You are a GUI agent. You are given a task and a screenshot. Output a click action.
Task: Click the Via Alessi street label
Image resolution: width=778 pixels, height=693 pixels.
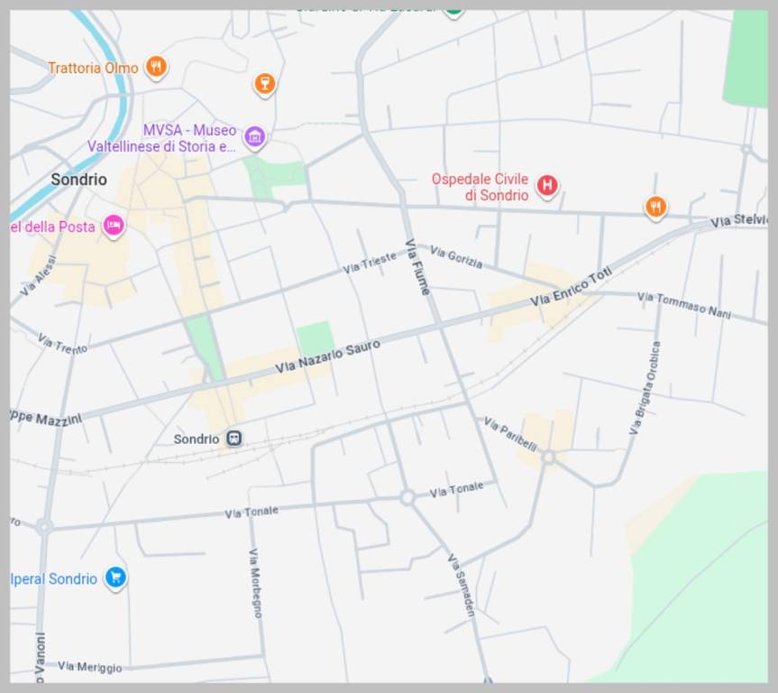(x=39, y=276)
